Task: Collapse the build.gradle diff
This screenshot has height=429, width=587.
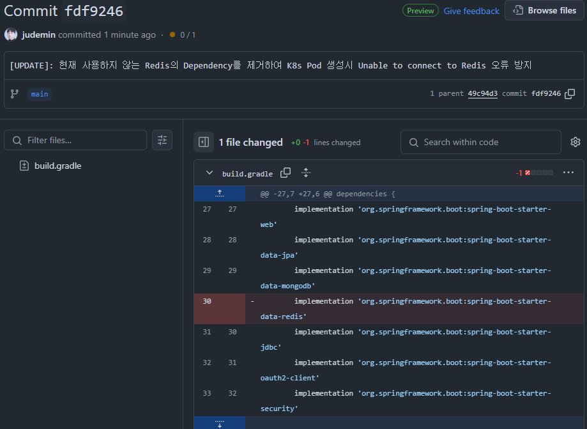Action: pyautogui.click(x=210, y=173)
